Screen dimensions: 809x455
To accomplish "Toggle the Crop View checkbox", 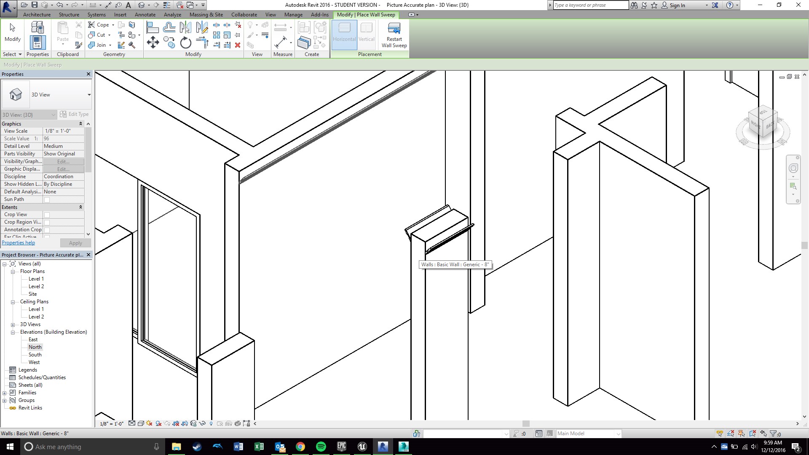I will (47, 215).
